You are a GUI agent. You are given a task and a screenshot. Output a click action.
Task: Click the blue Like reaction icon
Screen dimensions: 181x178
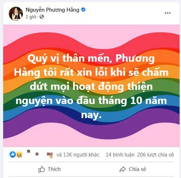click(x=13, y=154)
